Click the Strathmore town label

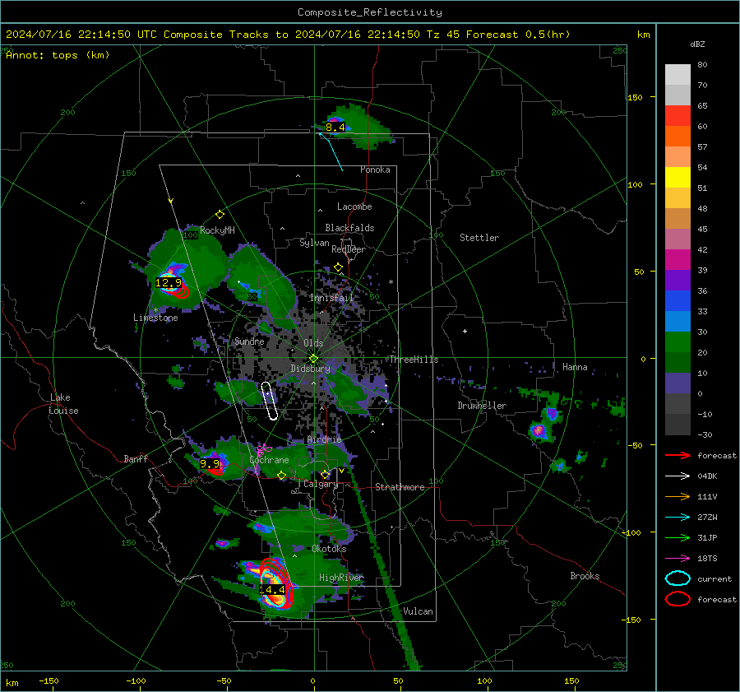point(400,487)
